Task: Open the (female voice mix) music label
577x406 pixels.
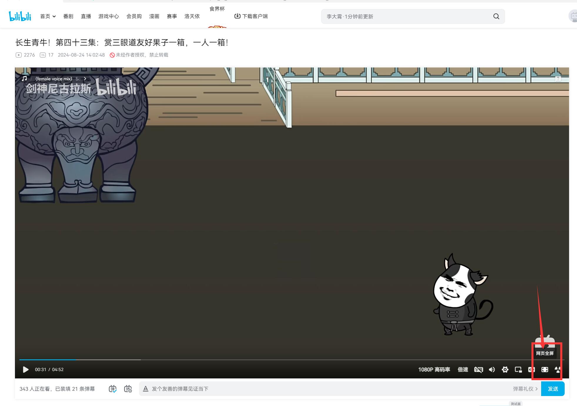Action: [x=53, y=79]
